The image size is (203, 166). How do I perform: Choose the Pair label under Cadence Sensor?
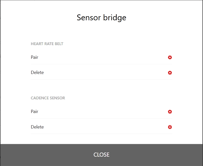[35, 112]
